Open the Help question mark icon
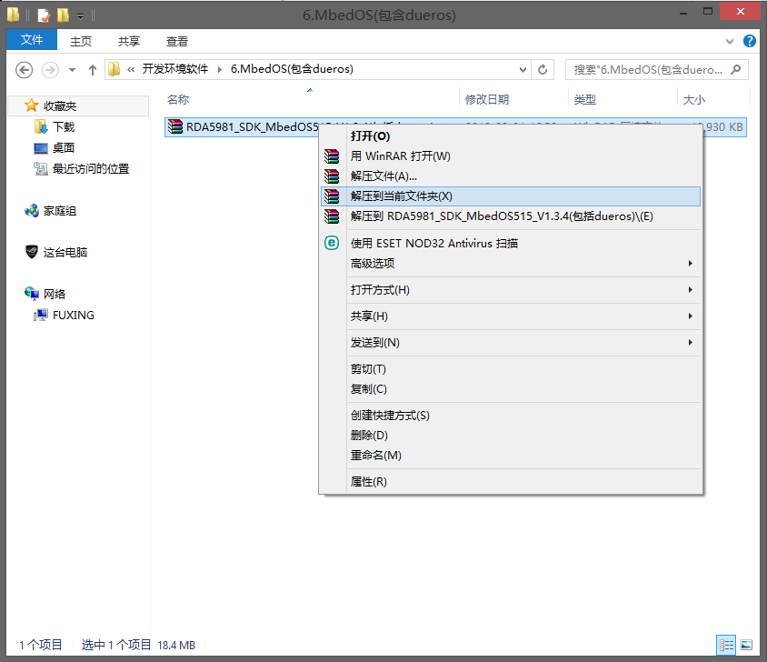This screenshot has height=662, width=767. 749,41
